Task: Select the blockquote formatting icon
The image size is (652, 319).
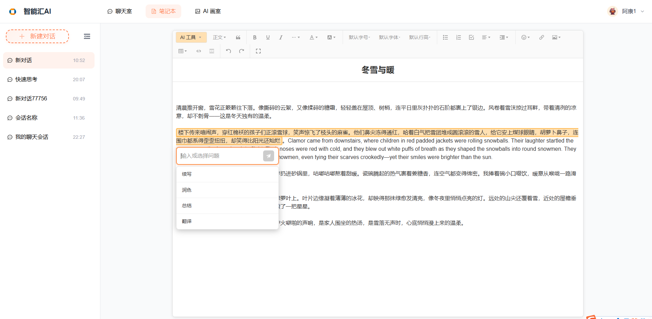Action: (238, 37)
